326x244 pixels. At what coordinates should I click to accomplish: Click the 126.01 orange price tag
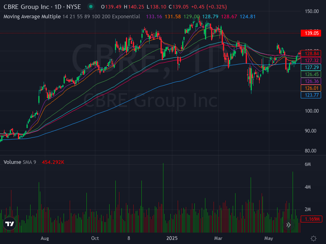pyautogui.click(x=311, y=88)
